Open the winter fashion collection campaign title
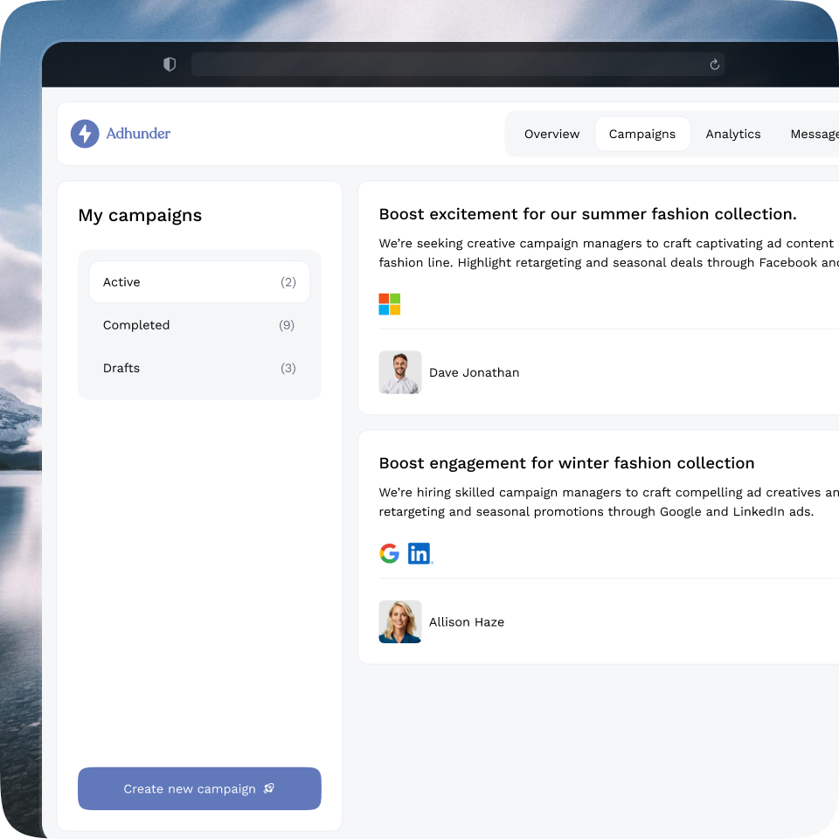Image resolution: width=839 pixels, height=839 pixels. tap(566, 463)
